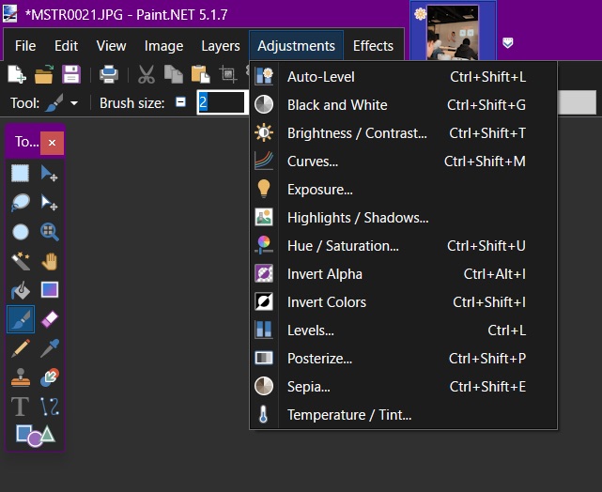Viewport: 602px width, 492px height.
Task: Choose Invert Alpha
Action: click(403, 274)
